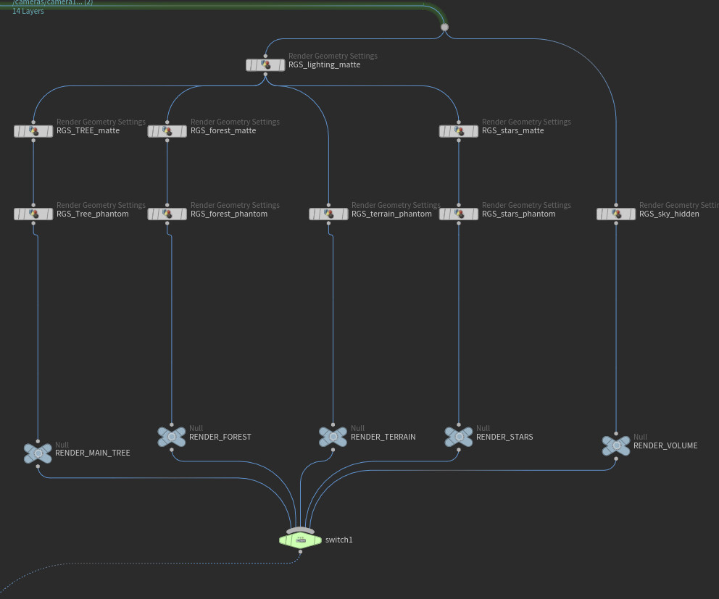
Task: Select the RGS_stars_matte node icon
Action: point(459,132)
